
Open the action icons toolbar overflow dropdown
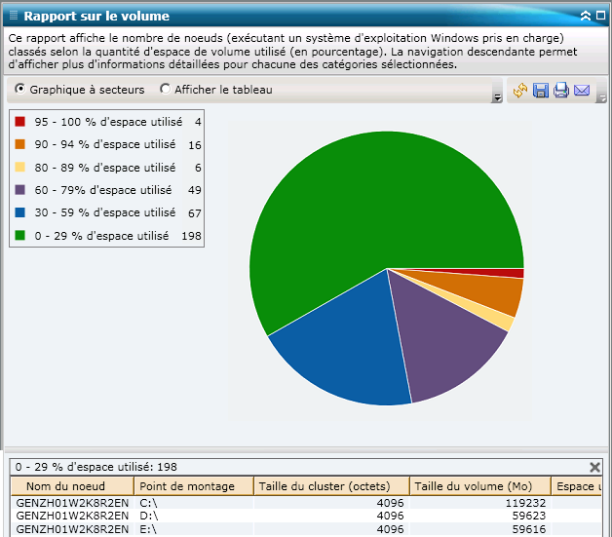pos(601,97)
